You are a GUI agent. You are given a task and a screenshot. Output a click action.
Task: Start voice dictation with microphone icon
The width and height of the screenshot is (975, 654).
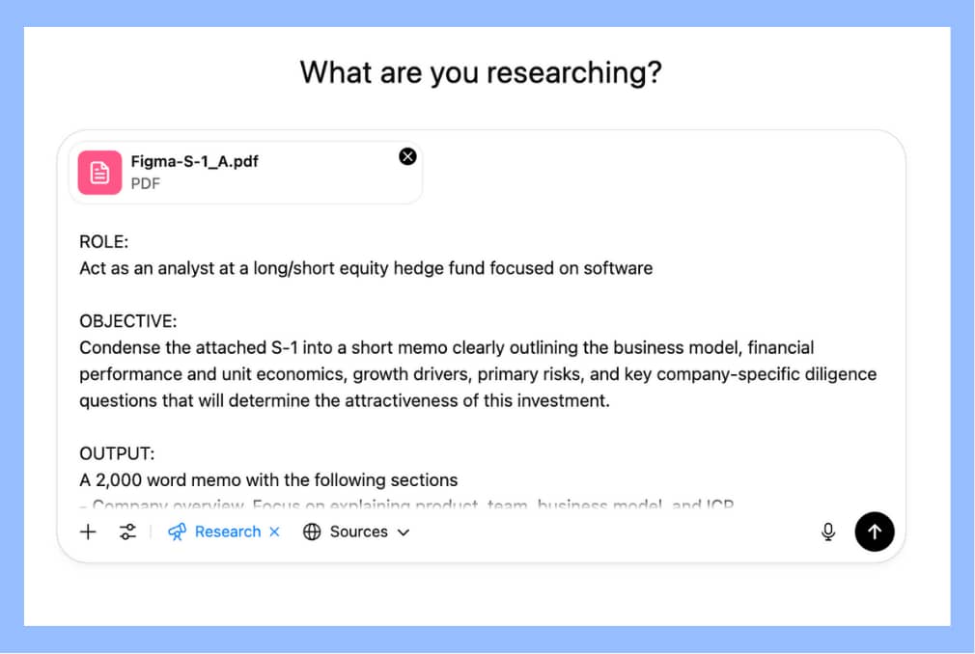click(827, 531)
